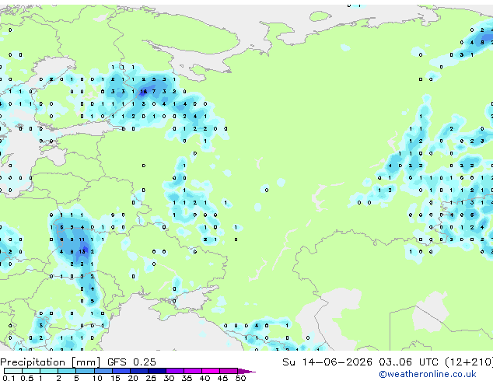Pick the 2–5 mm legend swatch

[x=67, y=371]
